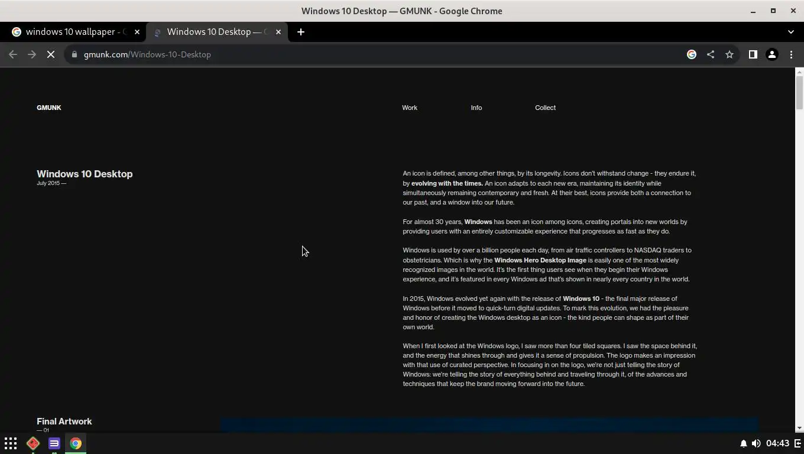This screenshot has width=804, height=454.
Task: Open the Work menu link
Action: (410, 108)
